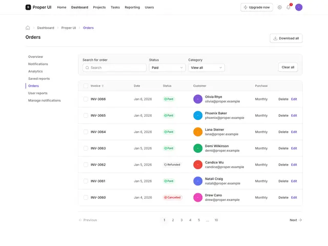Screen dimensions: 328x246
Task: Go to page 10 in pagination
Action: [216, 220]
